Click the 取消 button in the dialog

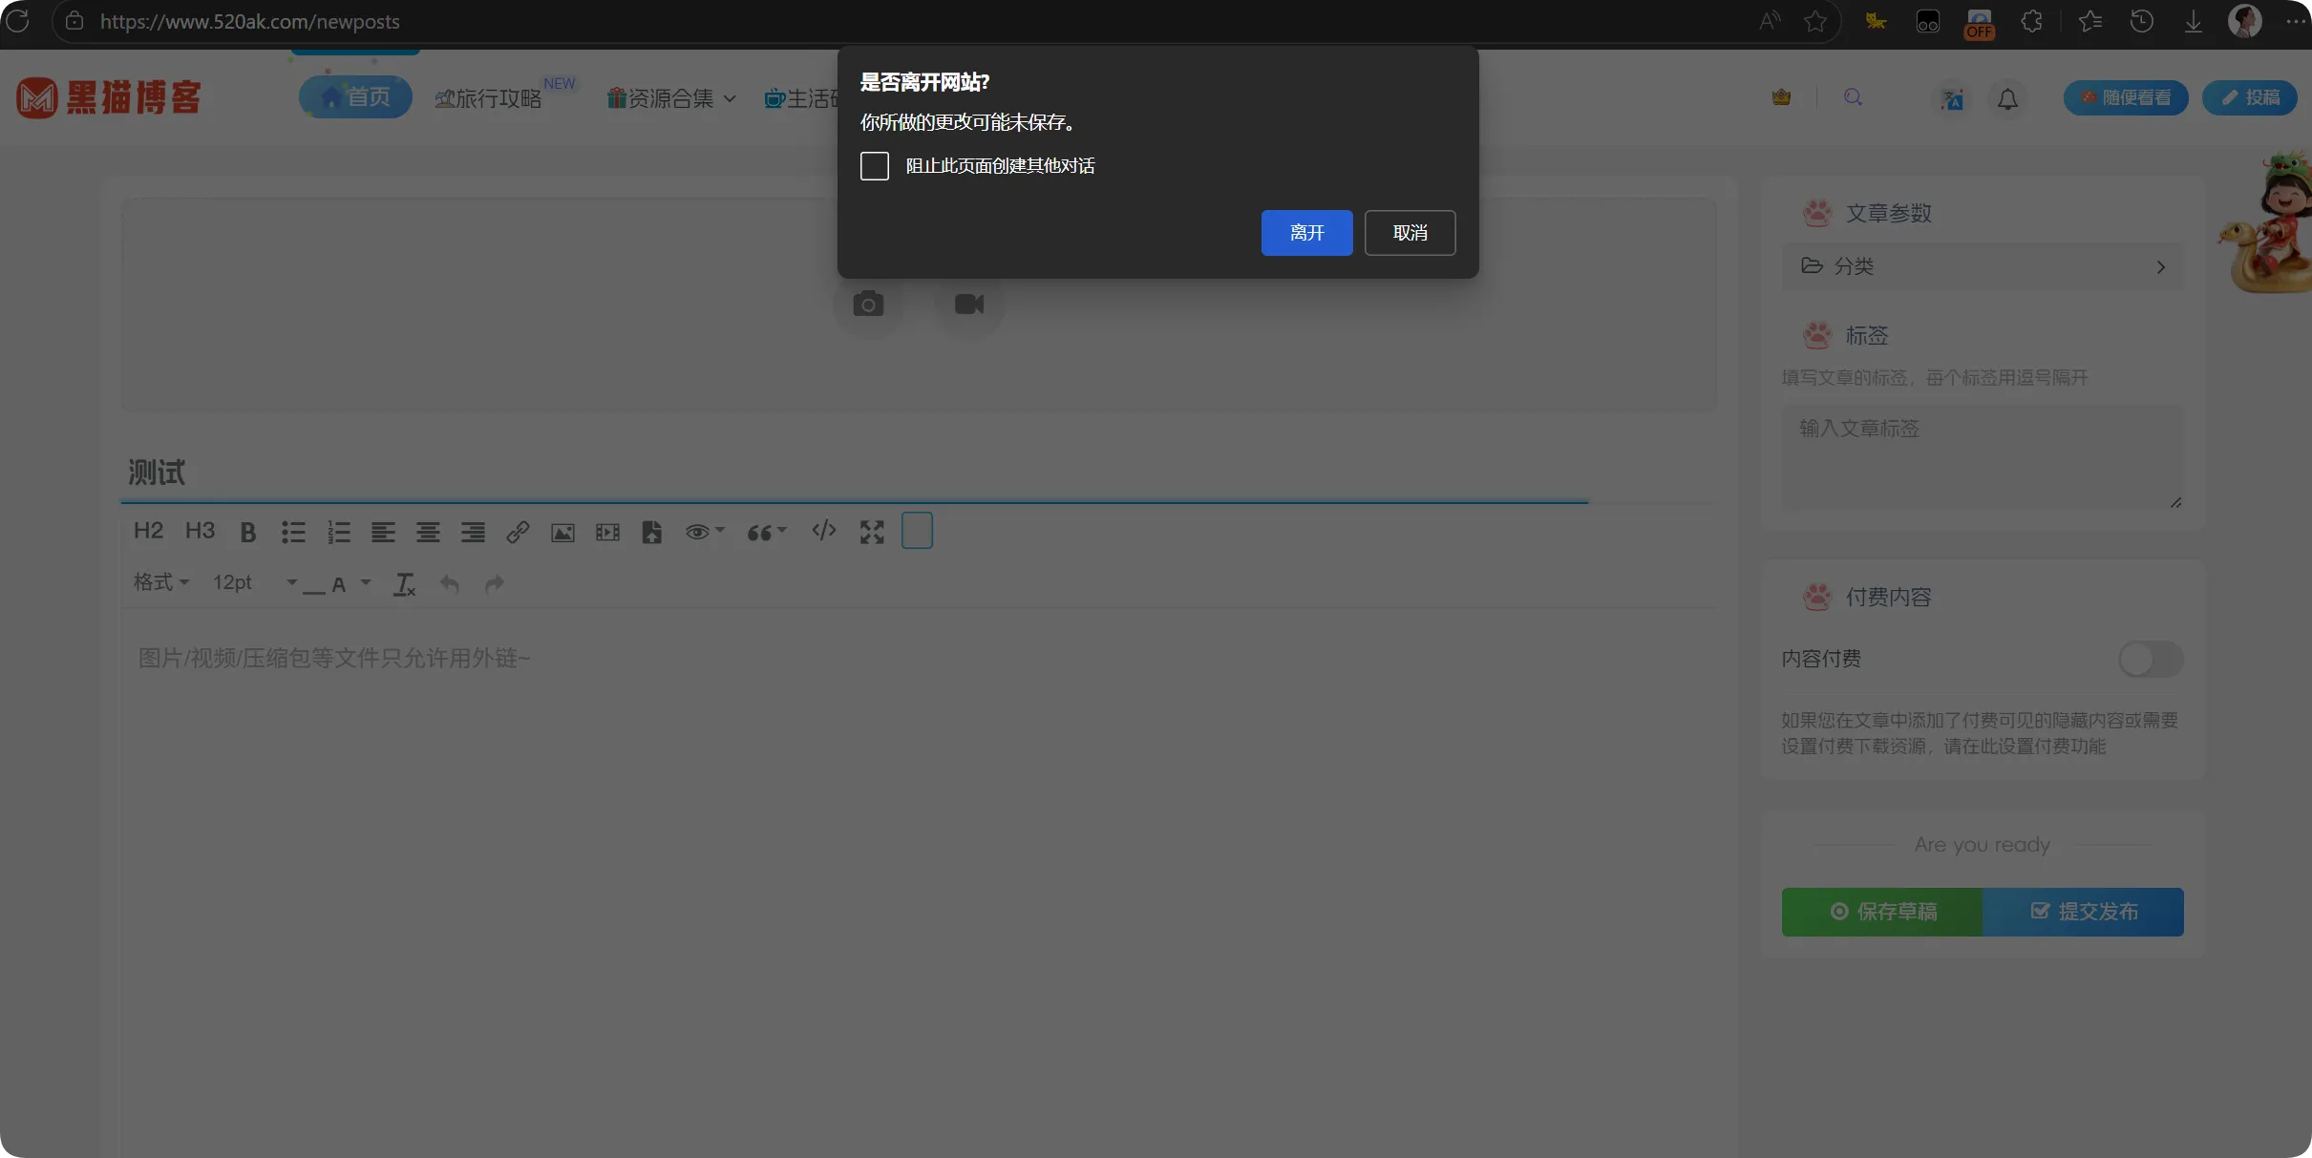pyautogui.click(x=1409, y=233)
